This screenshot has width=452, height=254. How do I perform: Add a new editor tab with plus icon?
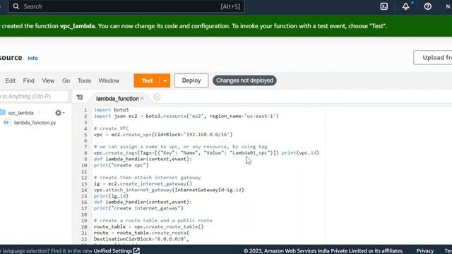pos(157,97)
